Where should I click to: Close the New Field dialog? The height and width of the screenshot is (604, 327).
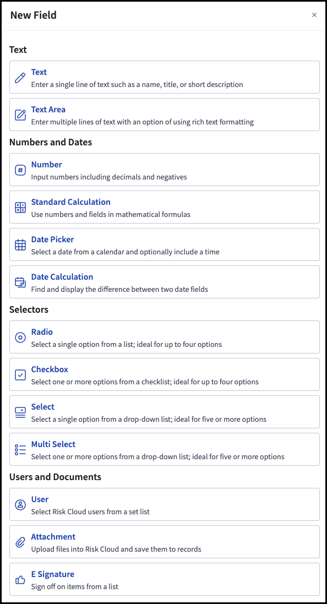click(314, 15)
